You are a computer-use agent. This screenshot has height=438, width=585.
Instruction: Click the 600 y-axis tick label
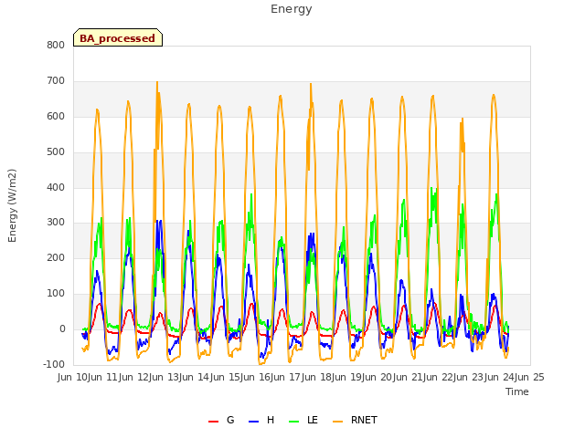tap(56, 117)
